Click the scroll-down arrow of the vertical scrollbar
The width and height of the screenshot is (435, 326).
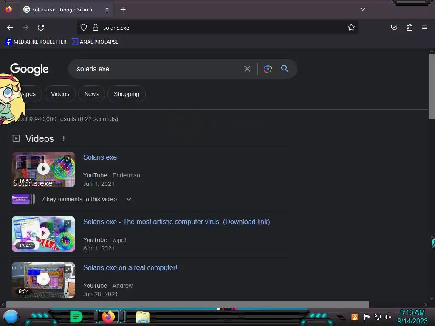point(432,298)
